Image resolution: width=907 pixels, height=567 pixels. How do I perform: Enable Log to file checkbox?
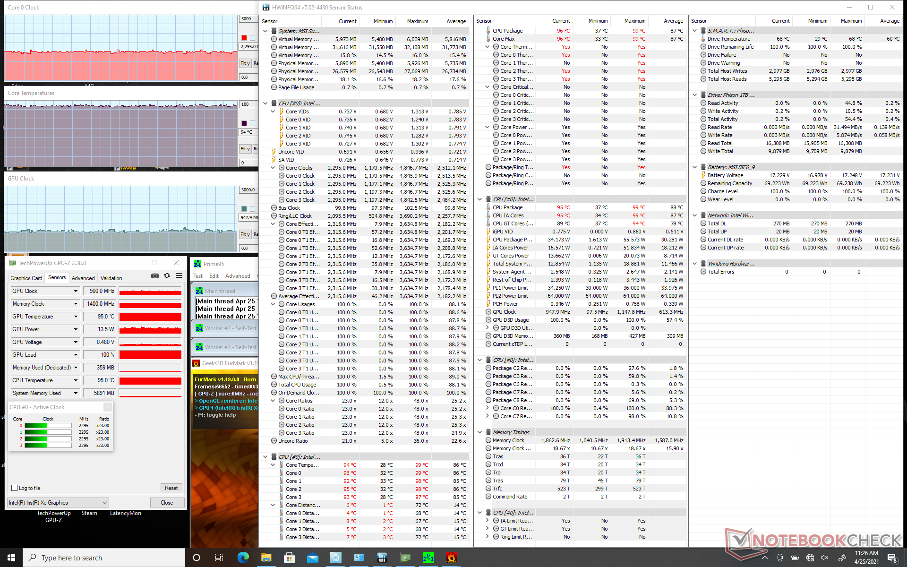(15, 488)
